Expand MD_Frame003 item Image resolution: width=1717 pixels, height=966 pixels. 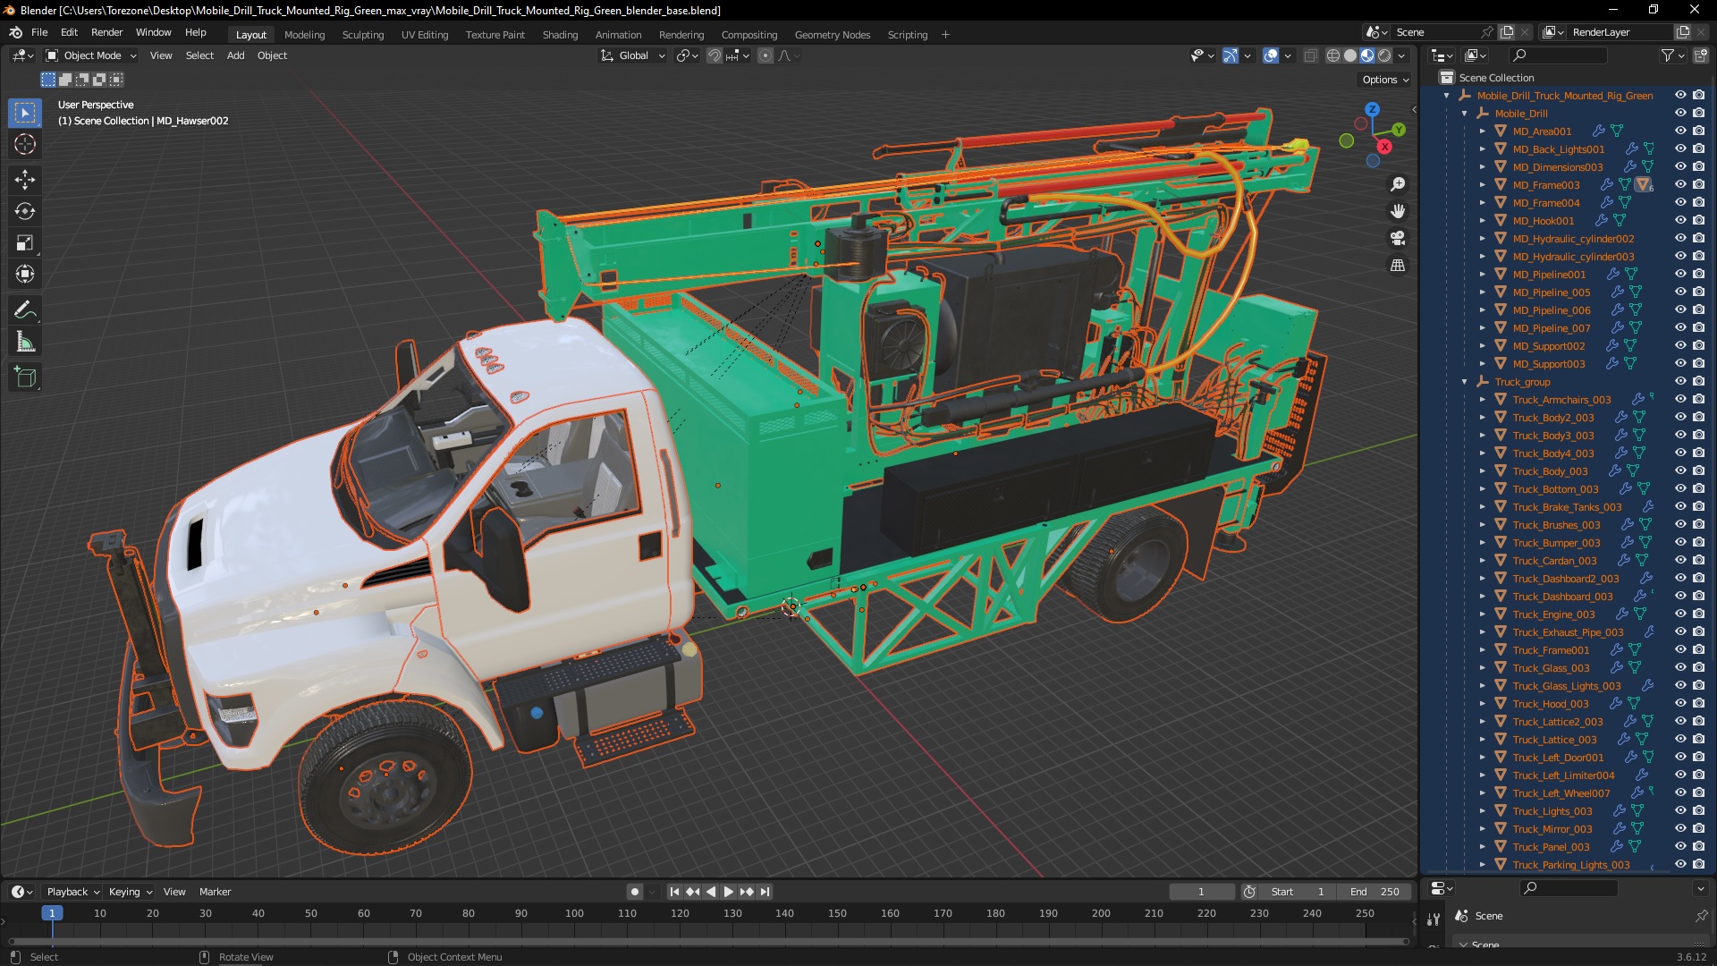(x=1483, y=185)
